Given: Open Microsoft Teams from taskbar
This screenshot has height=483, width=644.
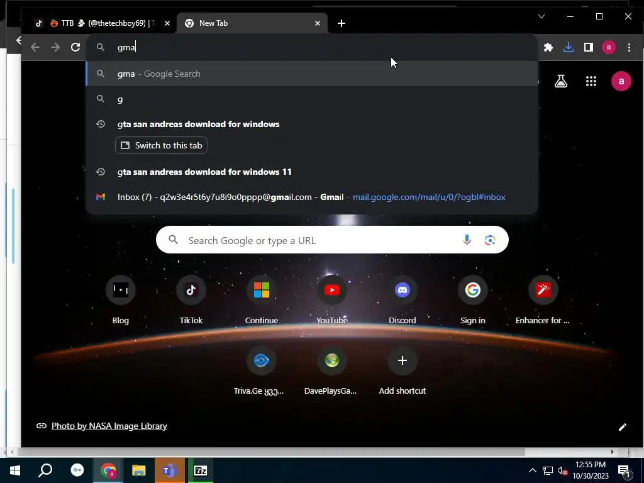Looking at the screenshot, I should [170, 470].
